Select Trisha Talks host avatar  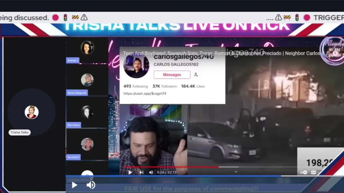[31, 112]
